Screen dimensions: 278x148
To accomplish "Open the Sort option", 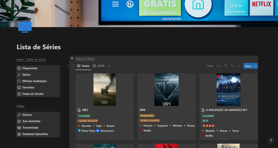I will pos(219,66).
